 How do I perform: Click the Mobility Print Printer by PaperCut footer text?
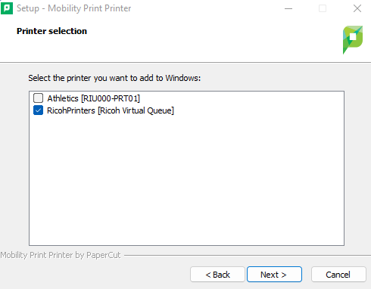(x=61, y=255)
